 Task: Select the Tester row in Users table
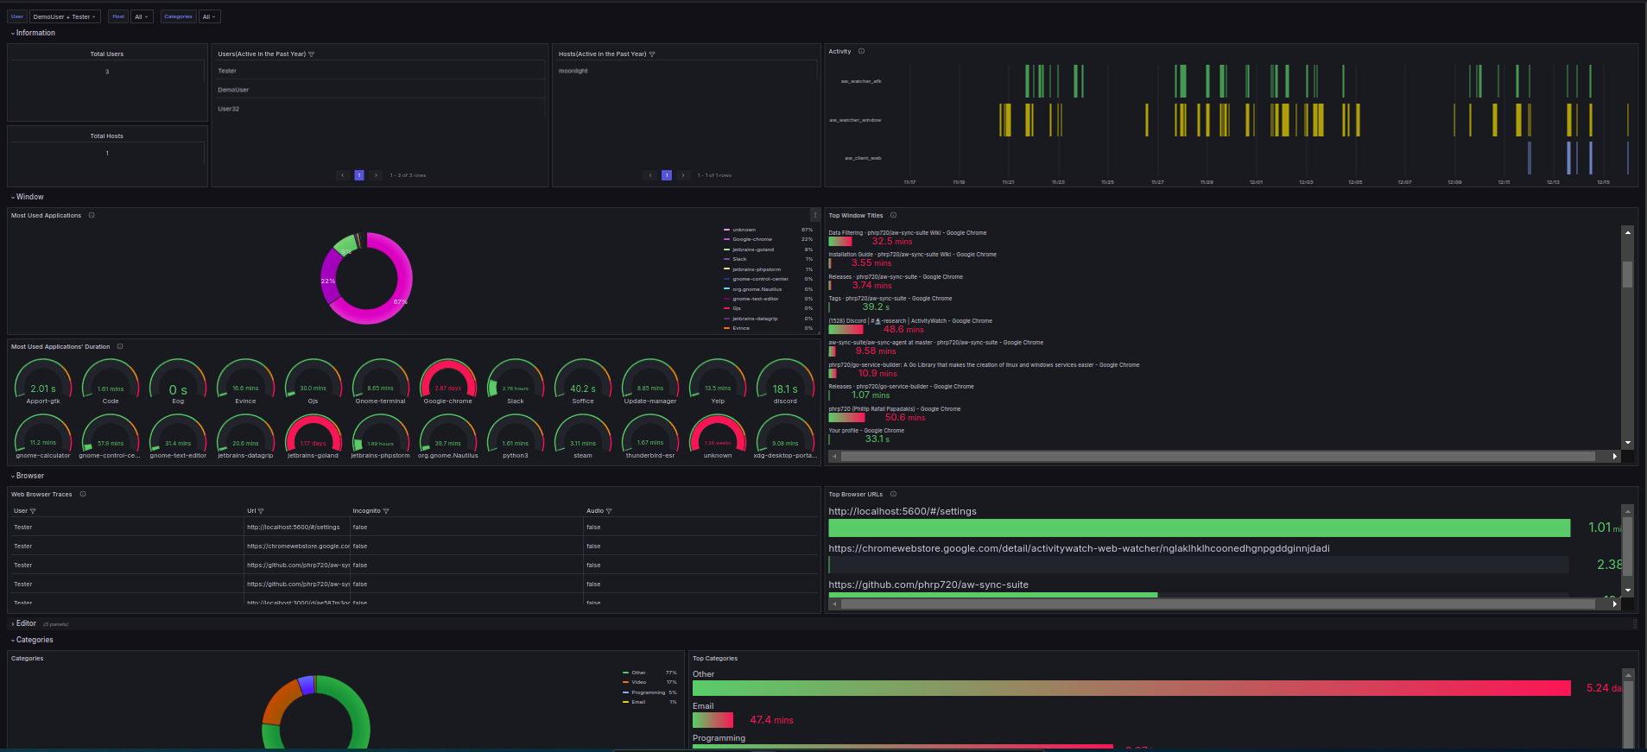pyautogui.click(x=380, y=71)
